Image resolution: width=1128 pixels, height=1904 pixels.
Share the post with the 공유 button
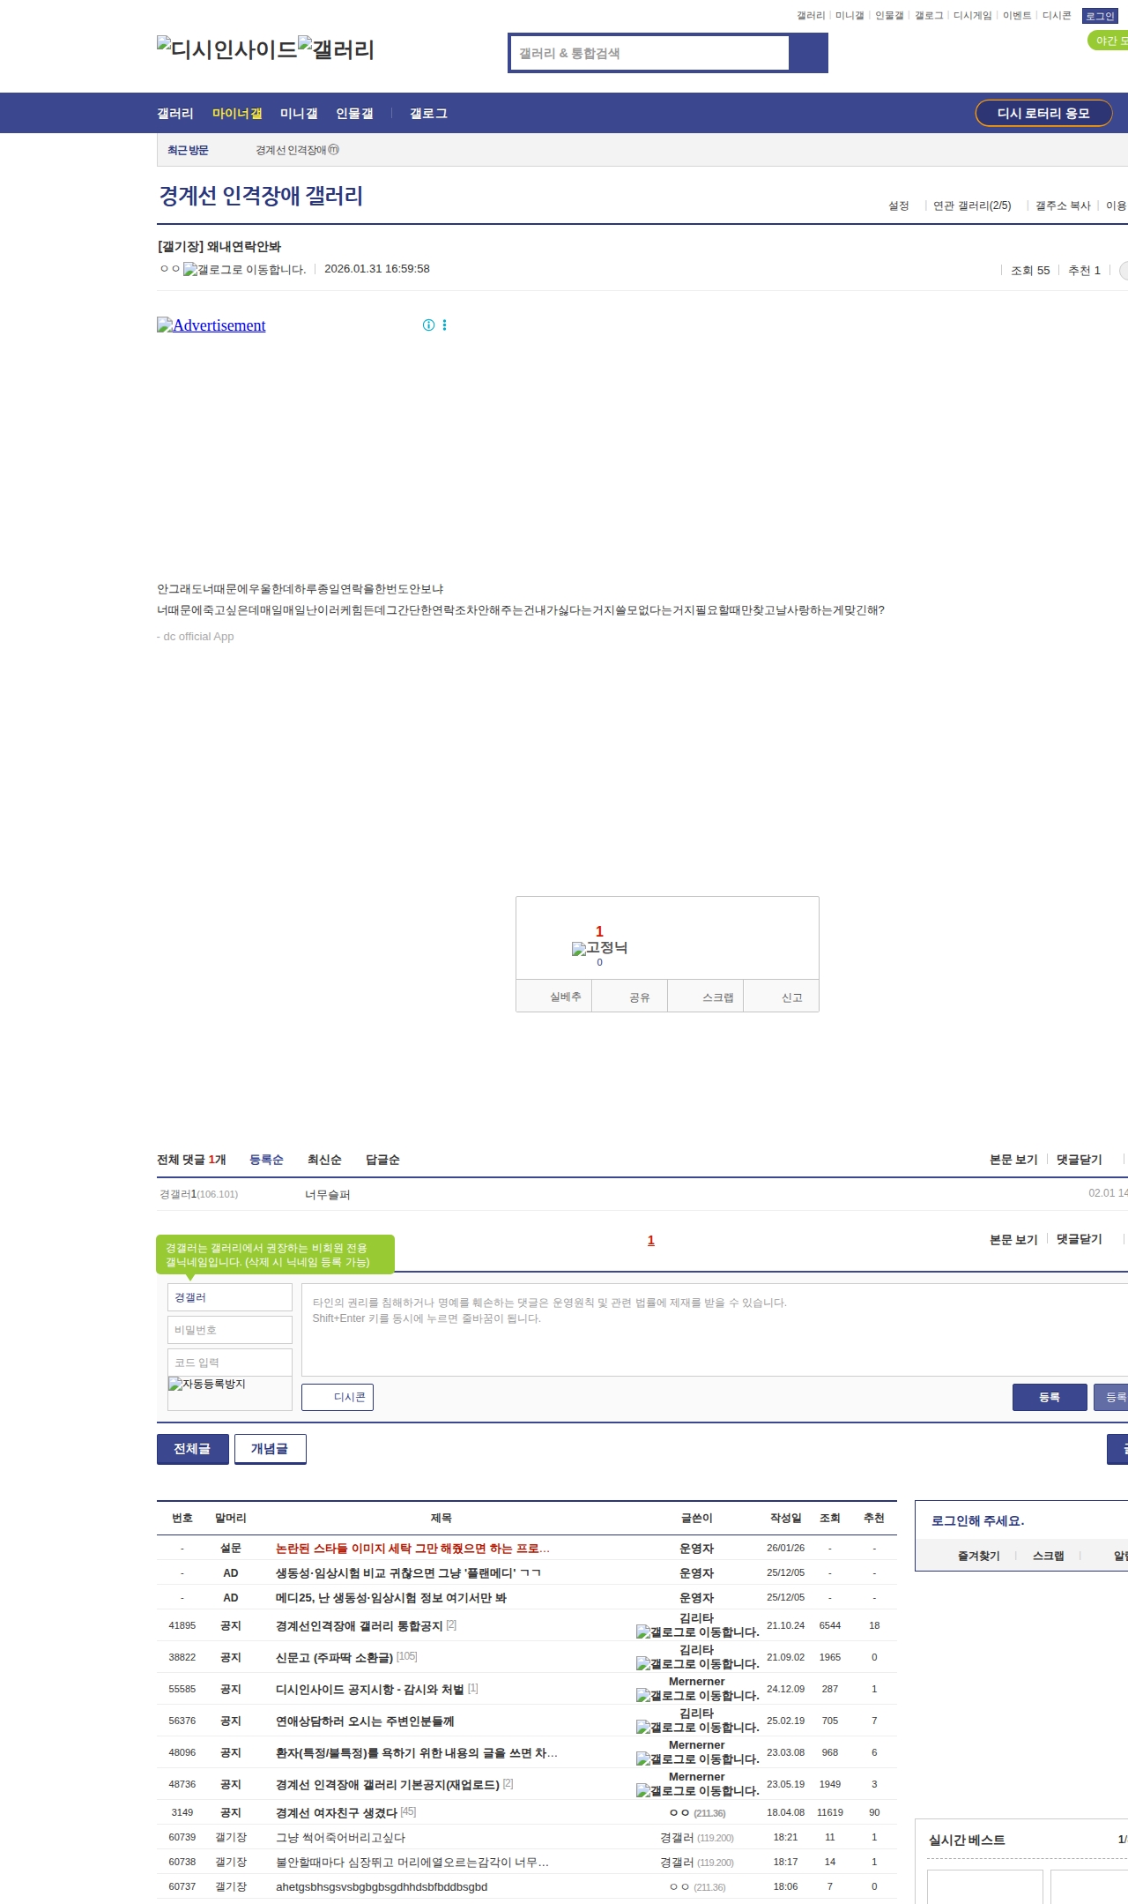tap(629, 997)
